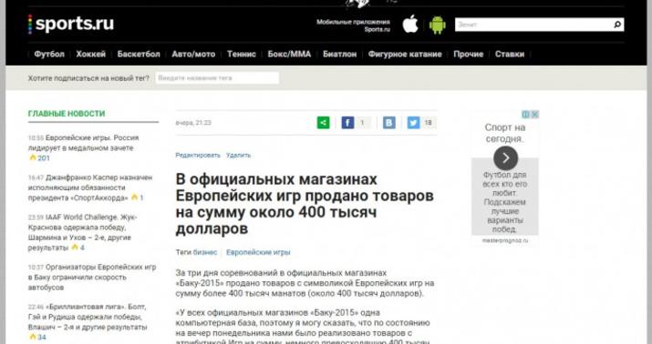Viewport: 652px width, 344px height.
Task: Open the Баскетбол menu
Action: point(139,54)
